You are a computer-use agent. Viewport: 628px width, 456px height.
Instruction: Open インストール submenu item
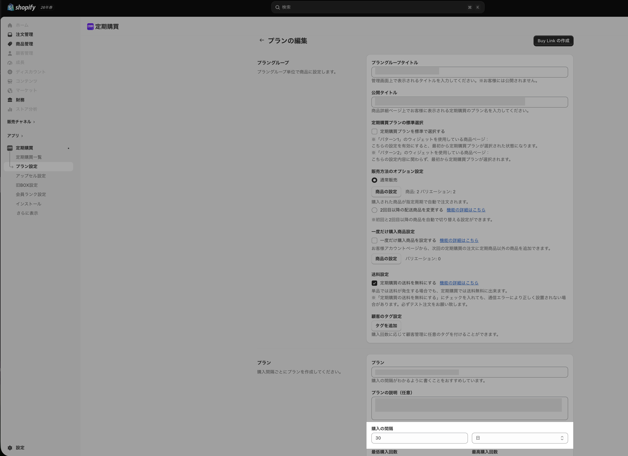click(28, 204)
